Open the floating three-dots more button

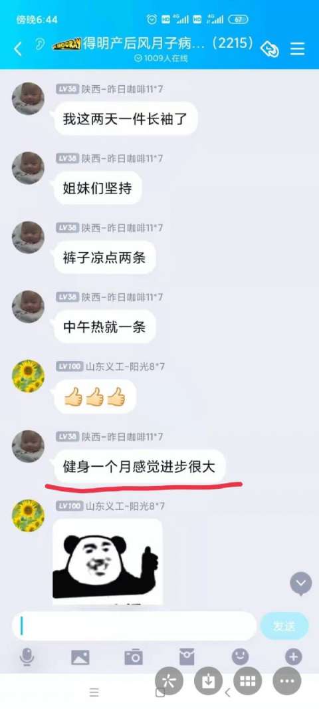coord(287,682)
